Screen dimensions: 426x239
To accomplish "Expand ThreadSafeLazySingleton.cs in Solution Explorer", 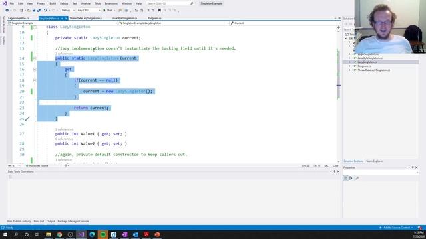I will [x=349, y=70].
